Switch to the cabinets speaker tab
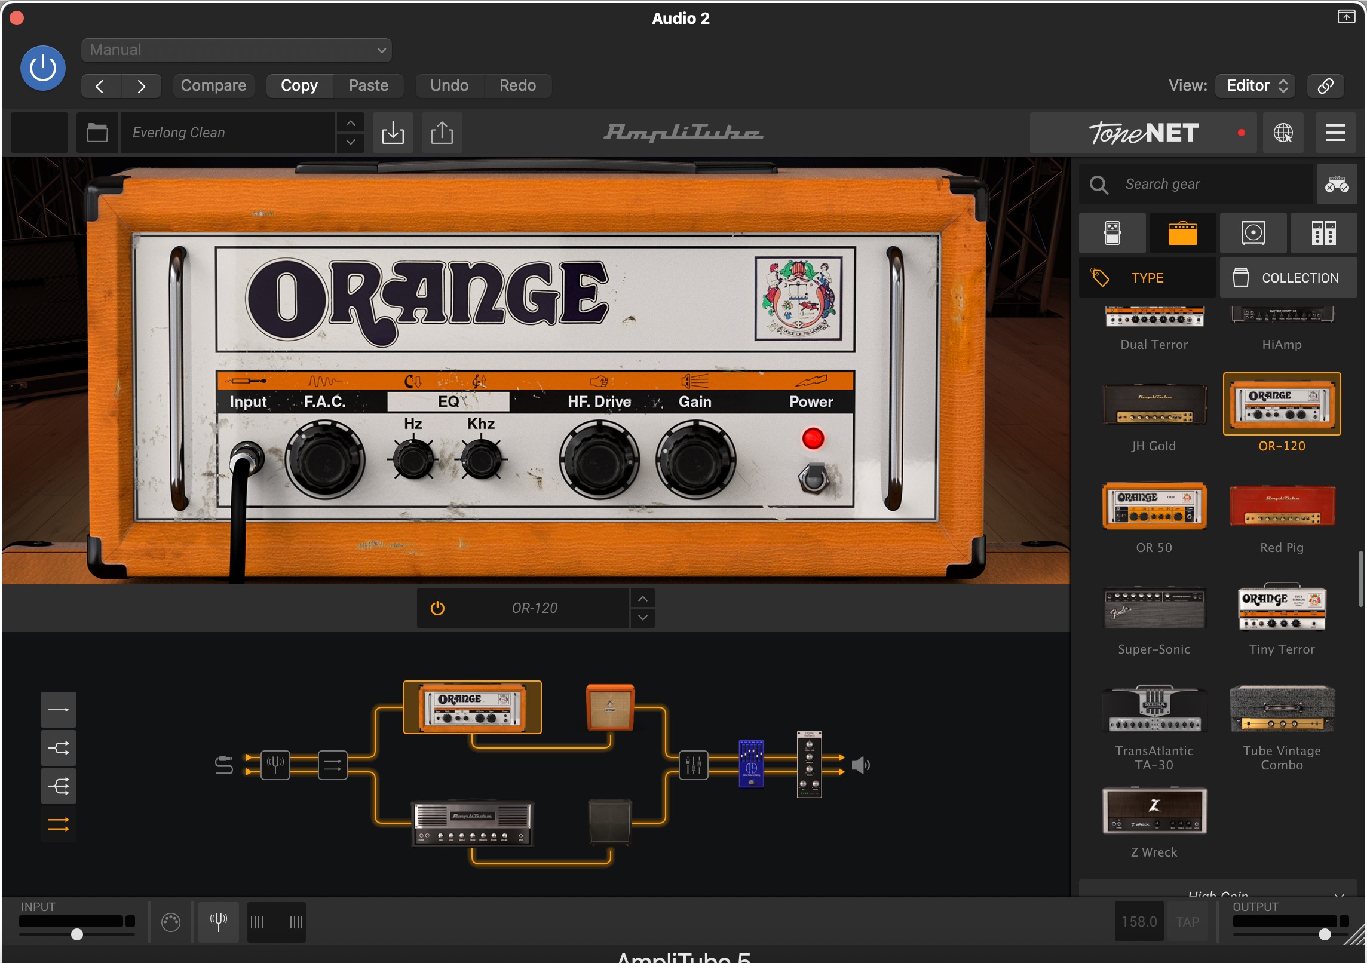 1253,233
